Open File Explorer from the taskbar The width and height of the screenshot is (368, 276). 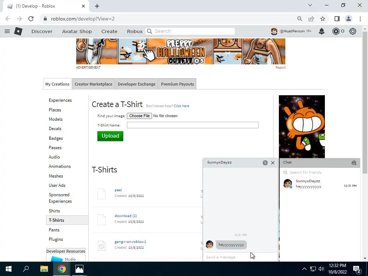pyautogui.click(x=44, y=269)
